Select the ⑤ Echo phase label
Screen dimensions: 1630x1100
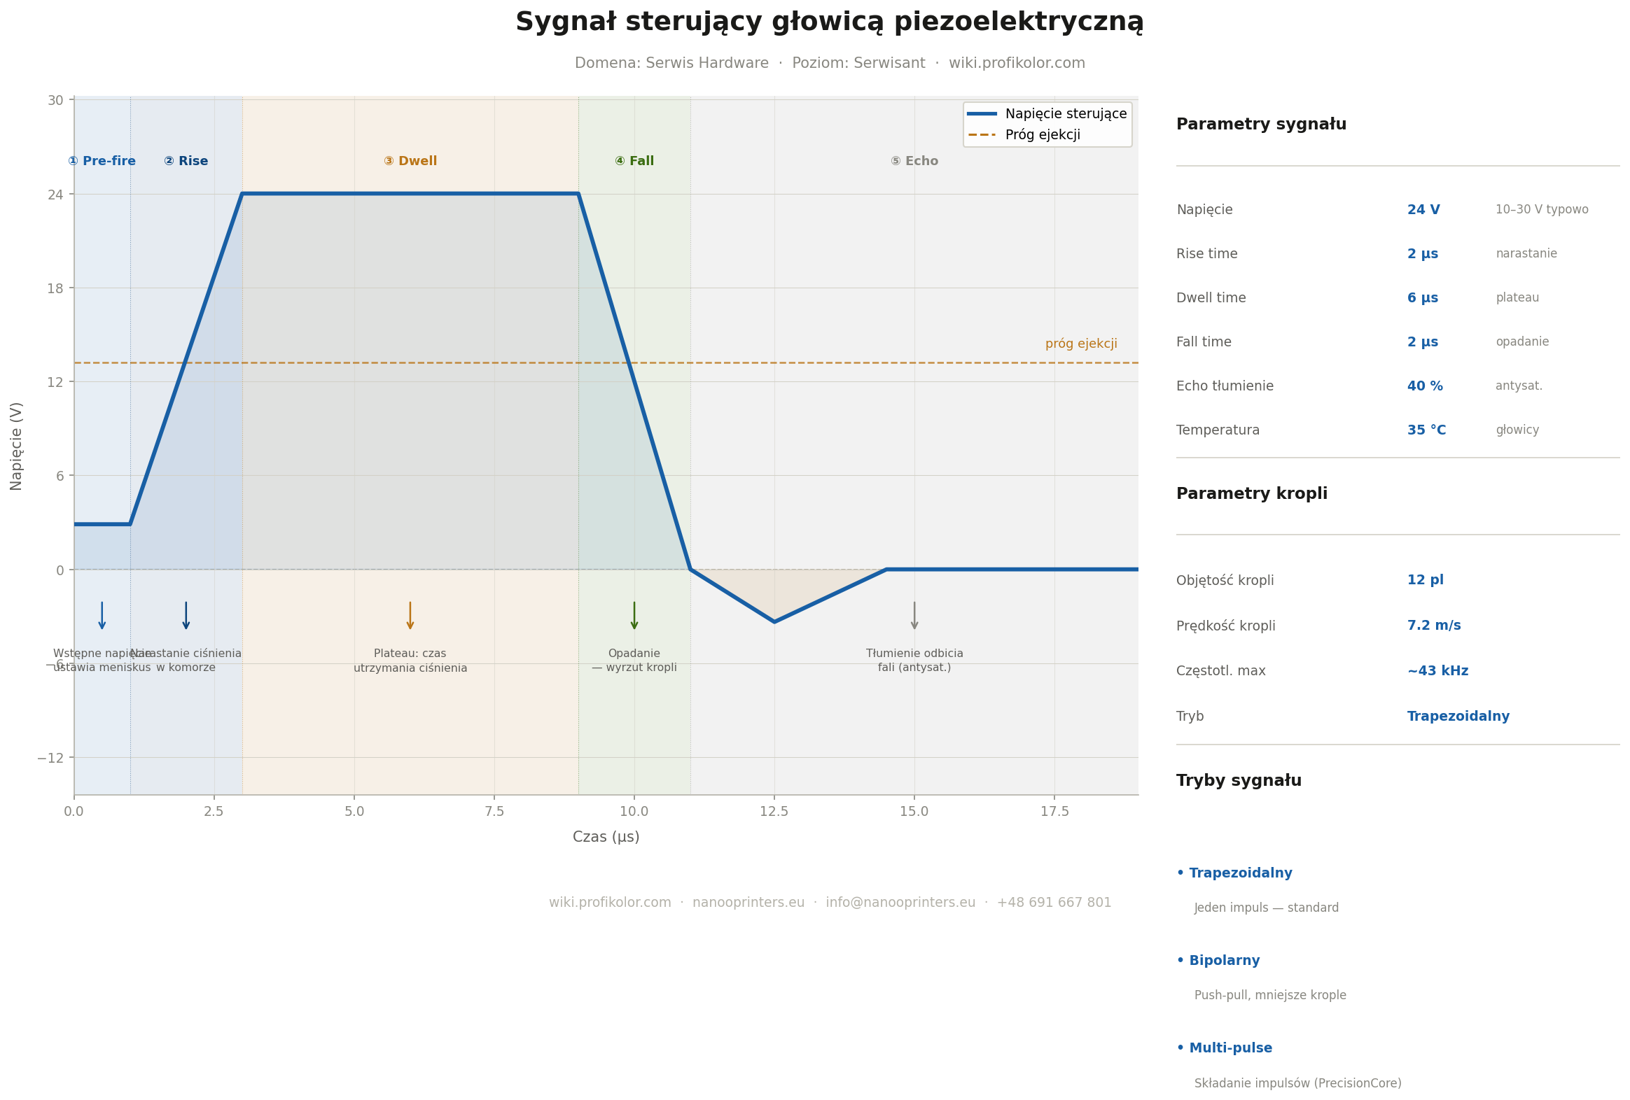click(x=914, y=161)
